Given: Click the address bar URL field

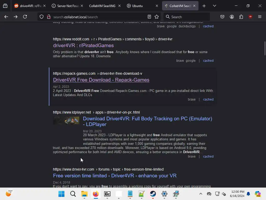Looking at the screenshot, I should [x=99, y=17].
